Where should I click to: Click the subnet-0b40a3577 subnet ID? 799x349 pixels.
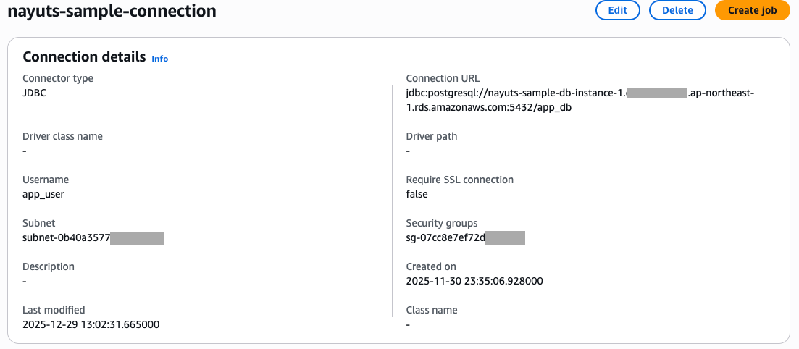pyautogui.click(x=66, y=237)
